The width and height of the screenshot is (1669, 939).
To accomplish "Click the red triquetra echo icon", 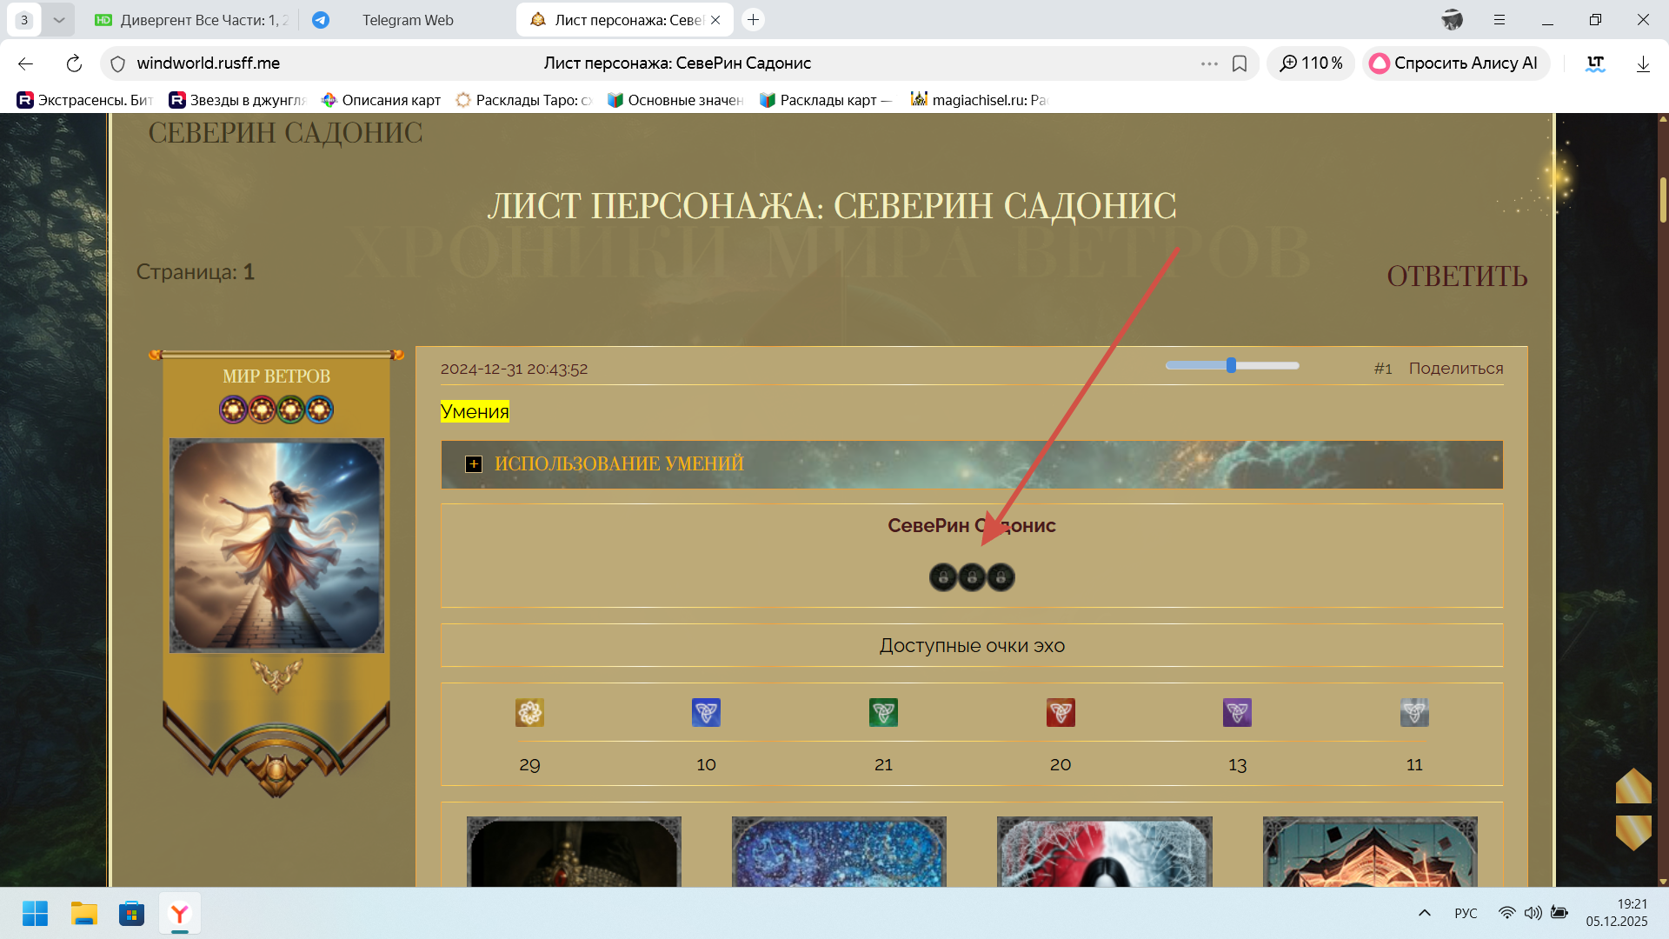I will click(1061, 713).
